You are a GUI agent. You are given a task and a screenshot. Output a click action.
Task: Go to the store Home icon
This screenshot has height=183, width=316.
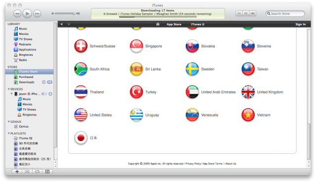pos(158,24)
